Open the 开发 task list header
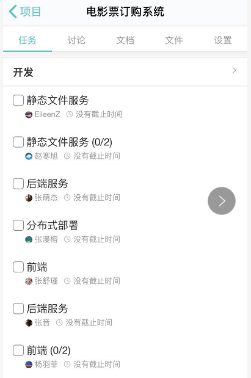This screenshot has height=378, width=251. click(x=125, y=72)
